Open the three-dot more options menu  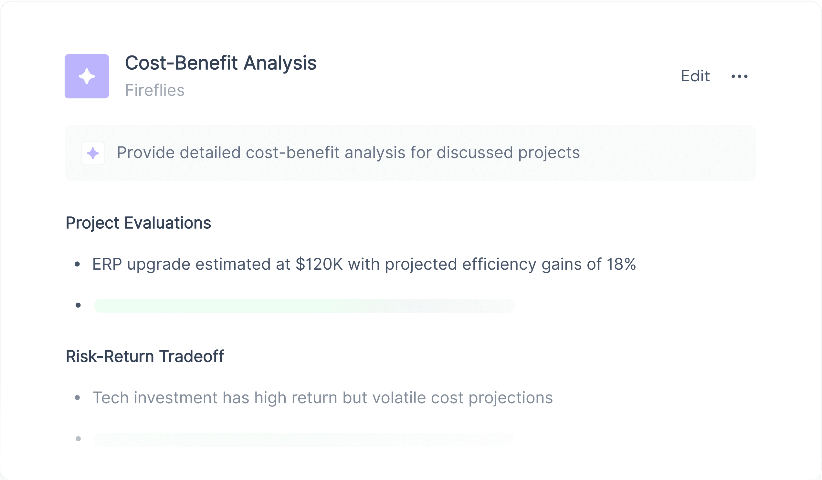point(740,76)
